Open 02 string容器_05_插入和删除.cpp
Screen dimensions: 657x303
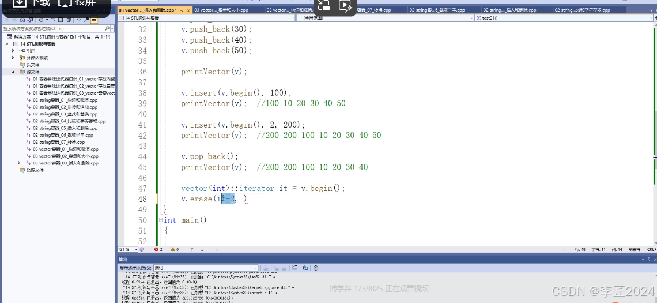tap(65, 128)
